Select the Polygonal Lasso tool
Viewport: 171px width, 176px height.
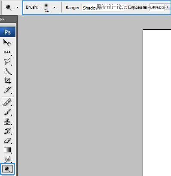click(x=7, y=61)
